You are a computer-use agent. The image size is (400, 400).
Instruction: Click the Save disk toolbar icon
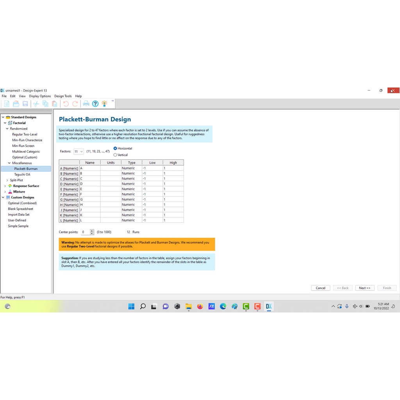pyautogui.click(x=25, y=104)
